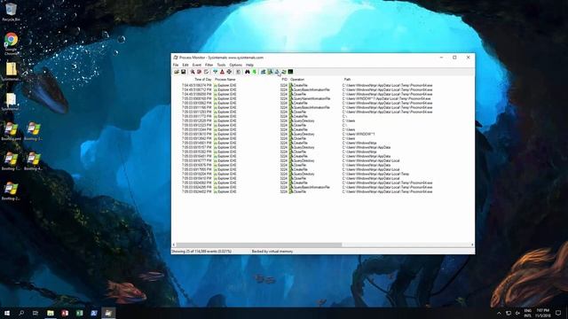Image resolution: width=568 pixels, height=319 pixels.
Task: Click the 'Backed by virtual memory' status text
Action: click(x=272, y=251)
